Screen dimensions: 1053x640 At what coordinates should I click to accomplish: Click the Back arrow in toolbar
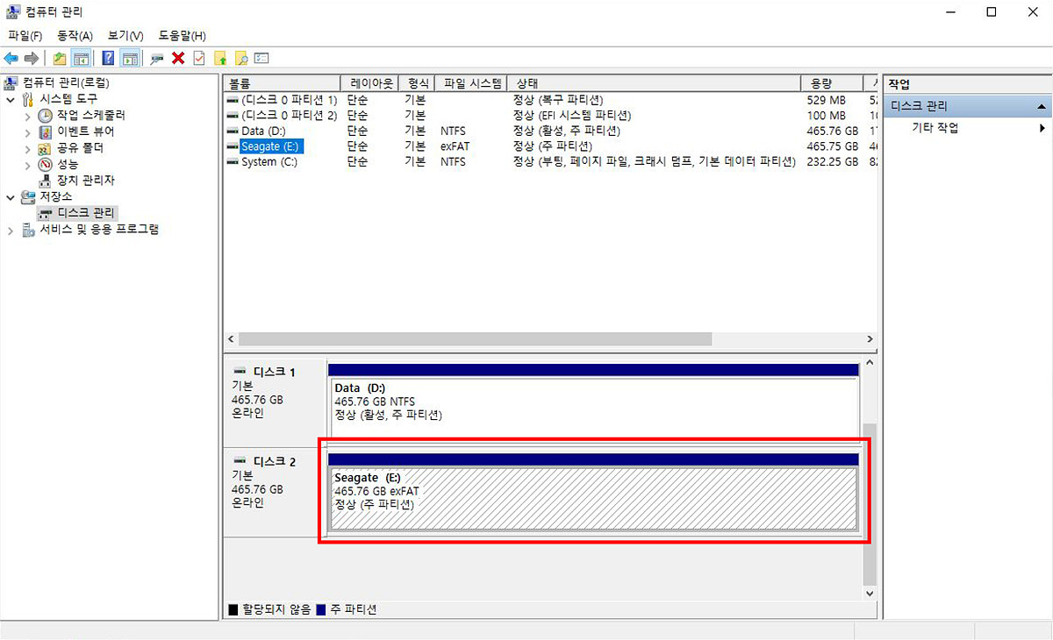coord(11,58)
